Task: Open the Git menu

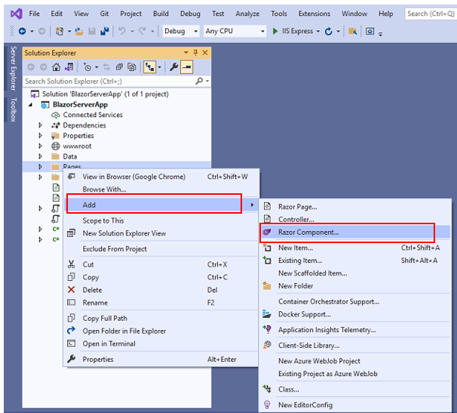Action: (x=104, y=14)
